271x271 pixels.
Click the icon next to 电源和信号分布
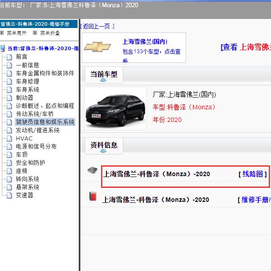[9, 146]
